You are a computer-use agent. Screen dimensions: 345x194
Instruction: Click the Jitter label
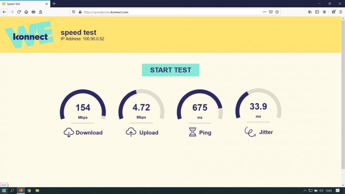coord(266,132)
